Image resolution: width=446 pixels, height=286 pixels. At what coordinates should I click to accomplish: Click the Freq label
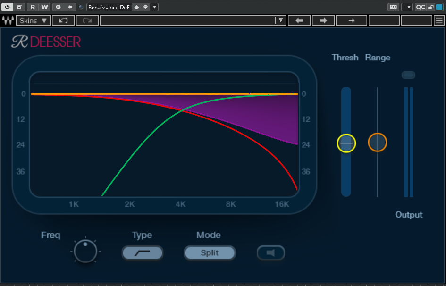point(50,235)
